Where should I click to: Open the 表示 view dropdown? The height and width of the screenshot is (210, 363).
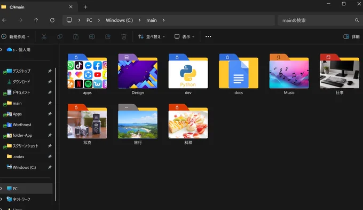(185, 37)
